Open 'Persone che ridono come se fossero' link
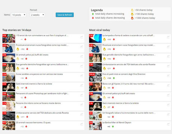The width and height of the screenshot is (172, 134). coord(38,103)
